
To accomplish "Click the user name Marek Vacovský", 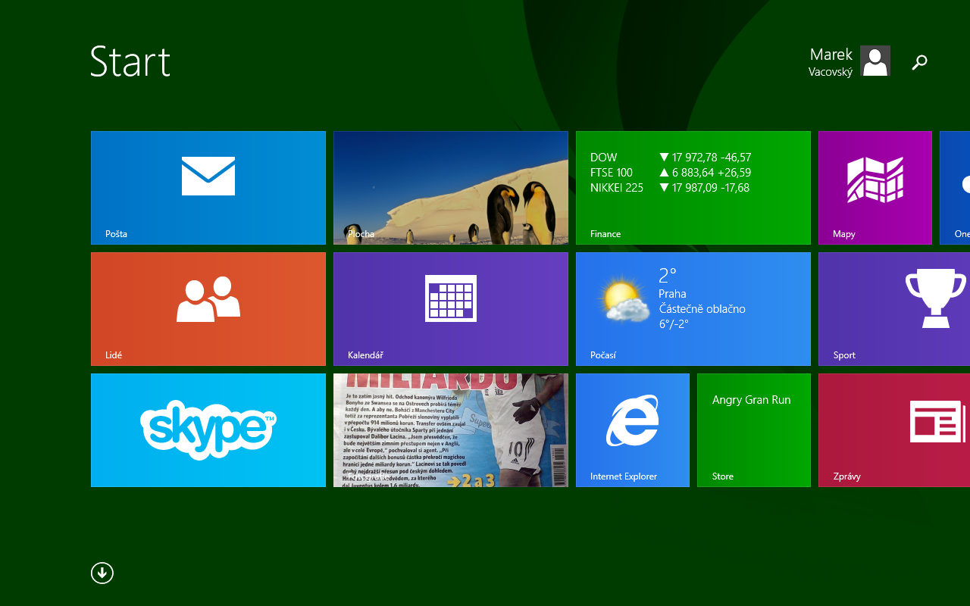I will (831, 62).
